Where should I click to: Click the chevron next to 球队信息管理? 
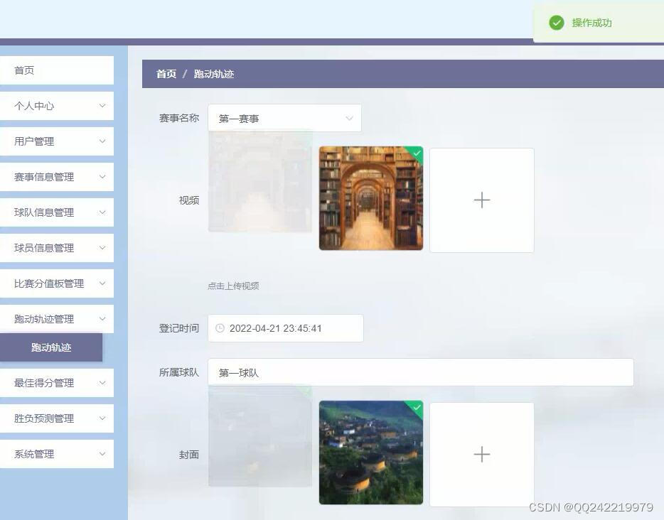click(102, 212)
